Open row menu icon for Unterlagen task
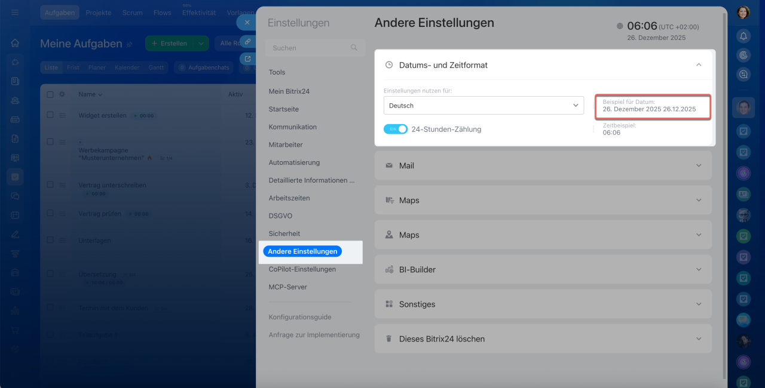This screenshot has height=388, width=765. click(x=62, y=241)
